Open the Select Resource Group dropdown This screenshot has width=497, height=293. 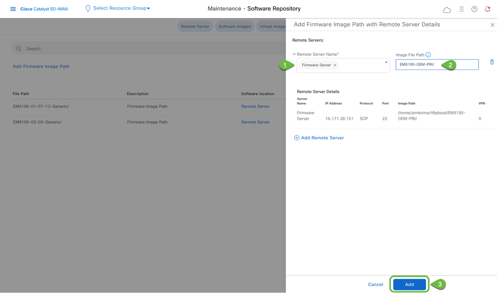(121, 8)
